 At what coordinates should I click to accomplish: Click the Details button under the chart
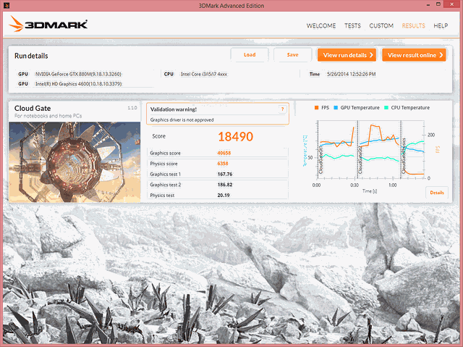click(437, 193)
